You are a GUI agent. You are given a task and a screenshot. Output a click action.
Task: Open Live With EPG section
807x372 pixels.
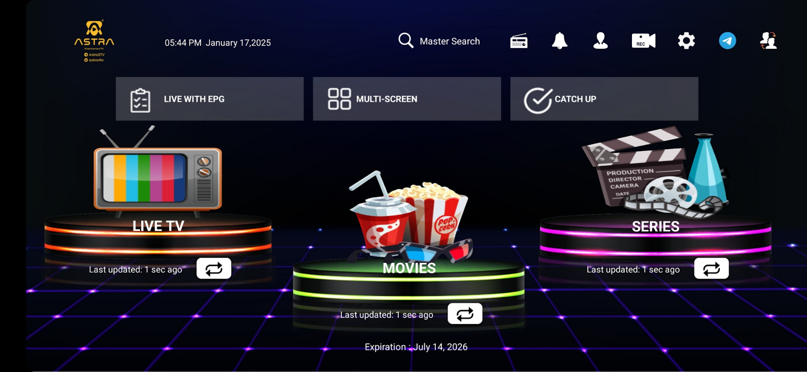tap(210, 99)
